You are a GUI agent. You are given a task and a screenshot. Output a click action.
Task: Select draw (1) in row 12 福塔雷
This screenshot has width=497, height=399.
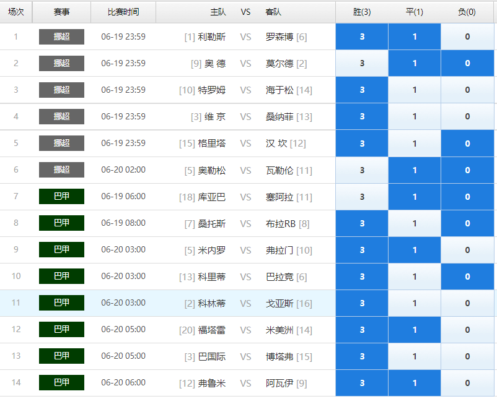pyautogui.click(x=415, y=330)
